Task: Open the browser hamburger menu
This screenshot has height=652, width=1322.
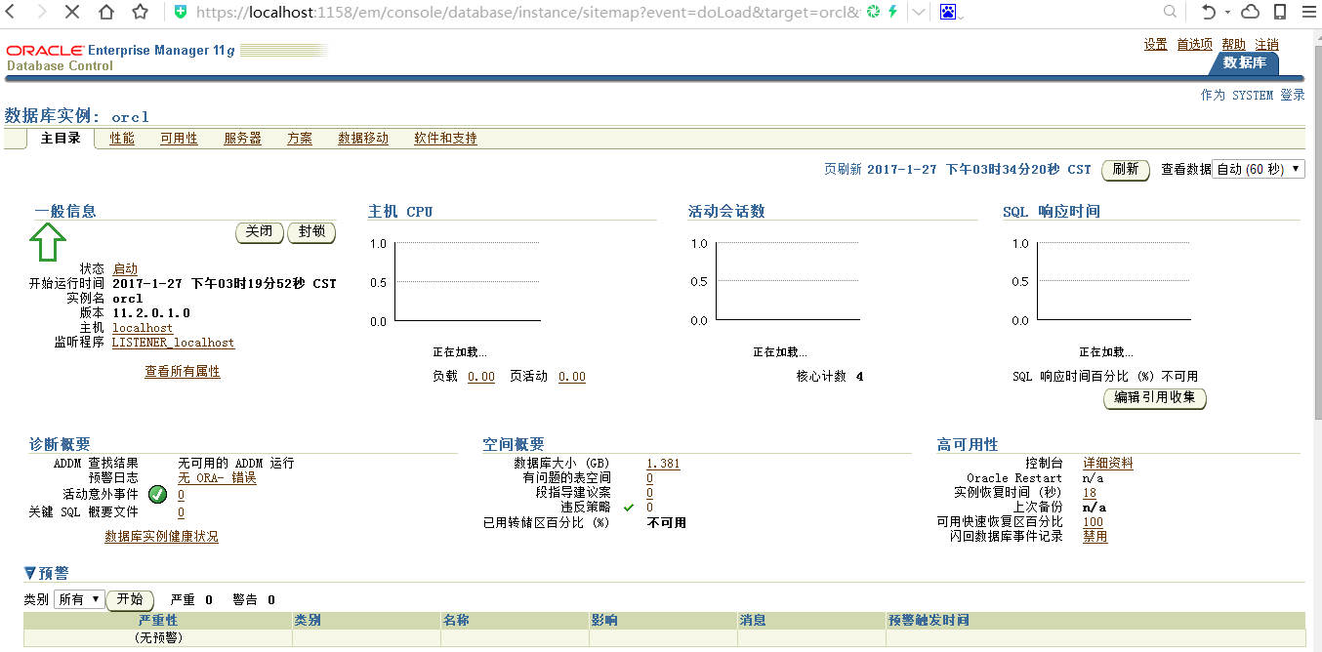Action: 1308,12
